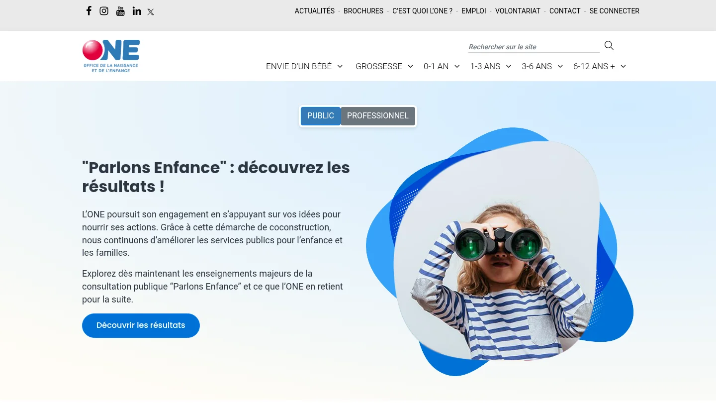This screenshot has width=716, height=403.
Task: Expand the Envie d'un bébé menu
Action: [304, 66]
